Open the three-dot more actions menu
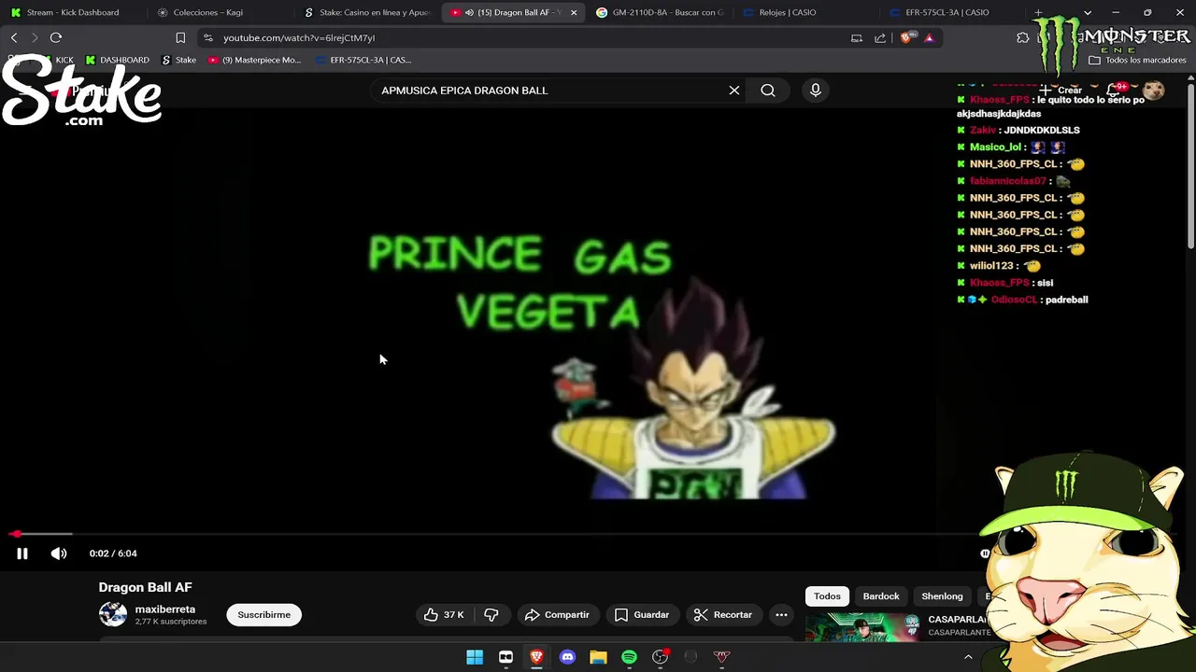 click(781, 615)
